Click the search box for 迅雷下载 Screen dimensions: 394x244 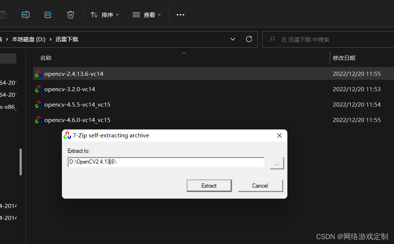pos(328,39)
